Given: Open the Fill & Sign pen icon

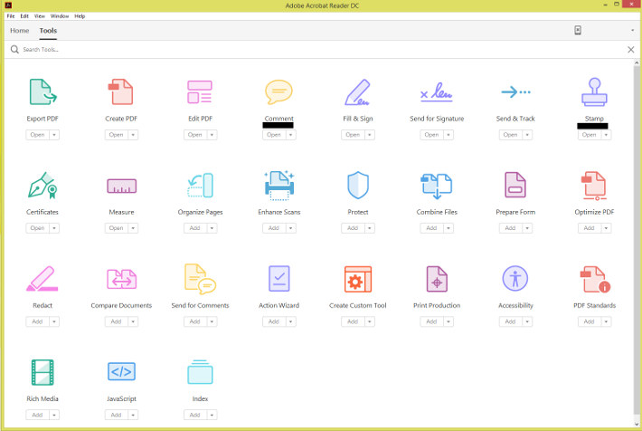Looking at the screenshot, I should (357, 93).
